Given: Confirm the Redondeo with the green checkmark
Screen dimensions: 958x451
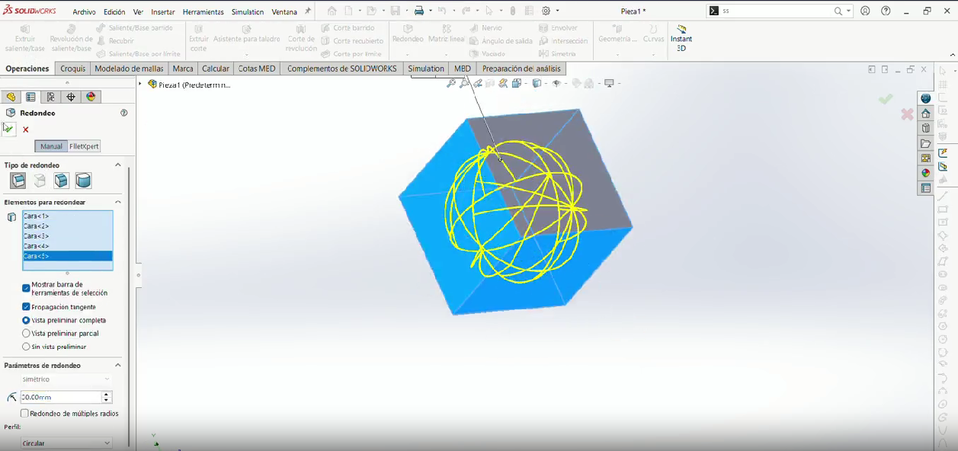Looking at the screenshot, I should (x=8, y=129).
